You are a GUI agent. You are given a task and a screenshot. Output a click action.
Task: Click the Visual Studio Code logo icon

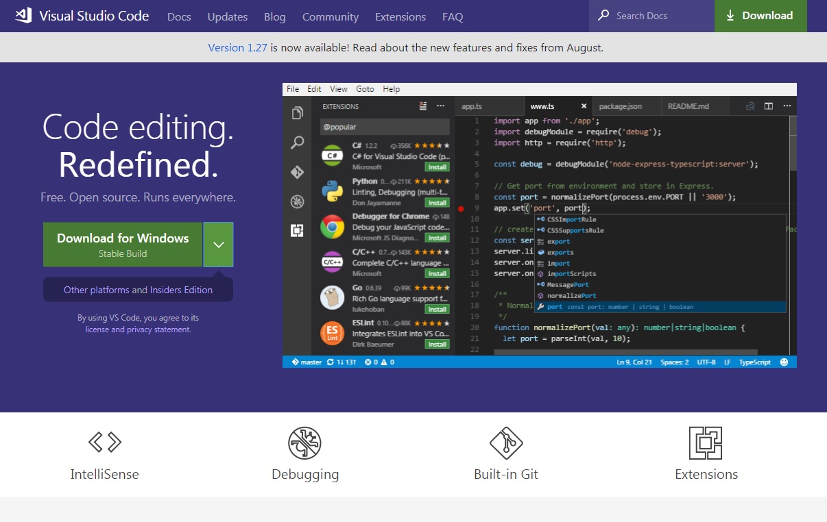point(24,16)
